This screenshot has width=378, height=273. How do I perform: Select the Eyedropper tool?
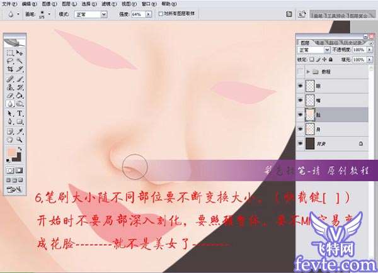point(20,131)
